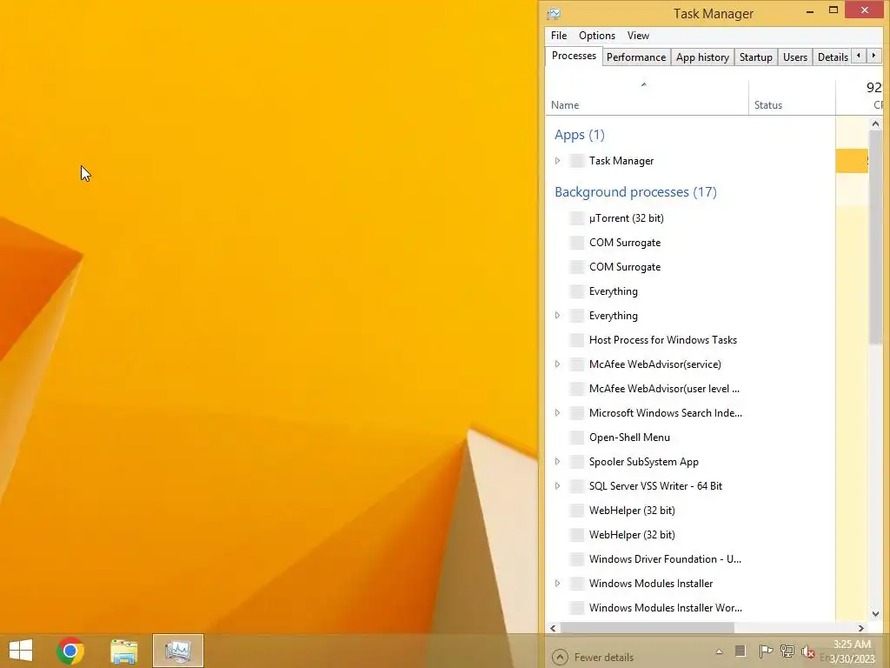Open the Action Center flag icon
Screen dimensions: 890x668
[766, 651]
